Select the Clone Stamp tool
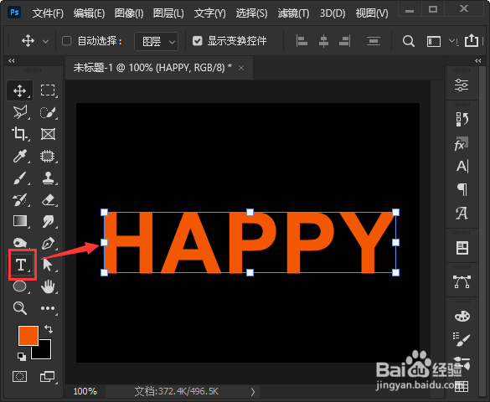 (x=48, y=178)
